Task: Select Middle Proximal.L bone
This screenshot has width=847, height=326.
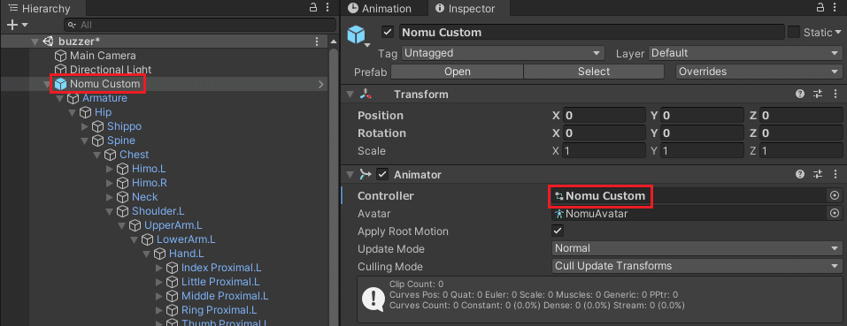Action: coord(225,296)
